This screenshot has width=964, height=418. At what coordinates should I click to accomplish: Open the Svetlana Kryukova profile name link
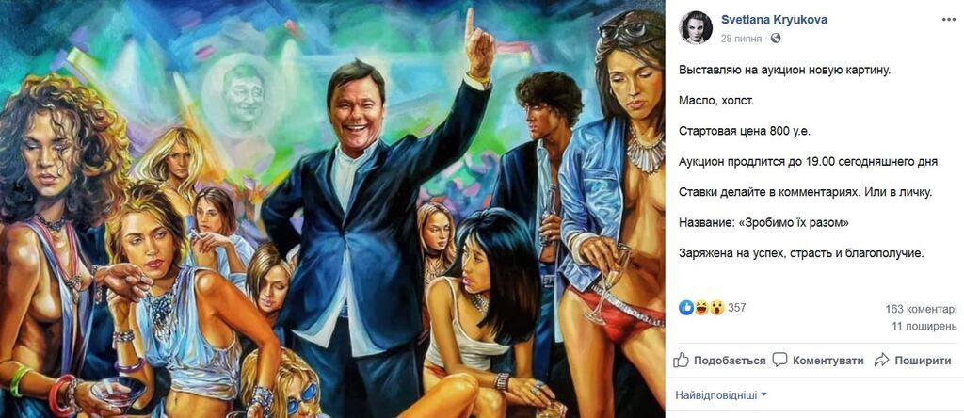[774, 21]
